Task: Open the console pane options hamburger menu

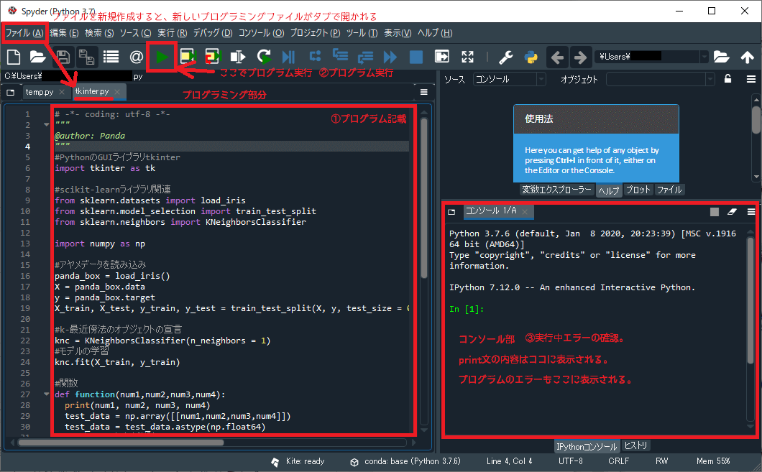Action: [x=750, y=211]
